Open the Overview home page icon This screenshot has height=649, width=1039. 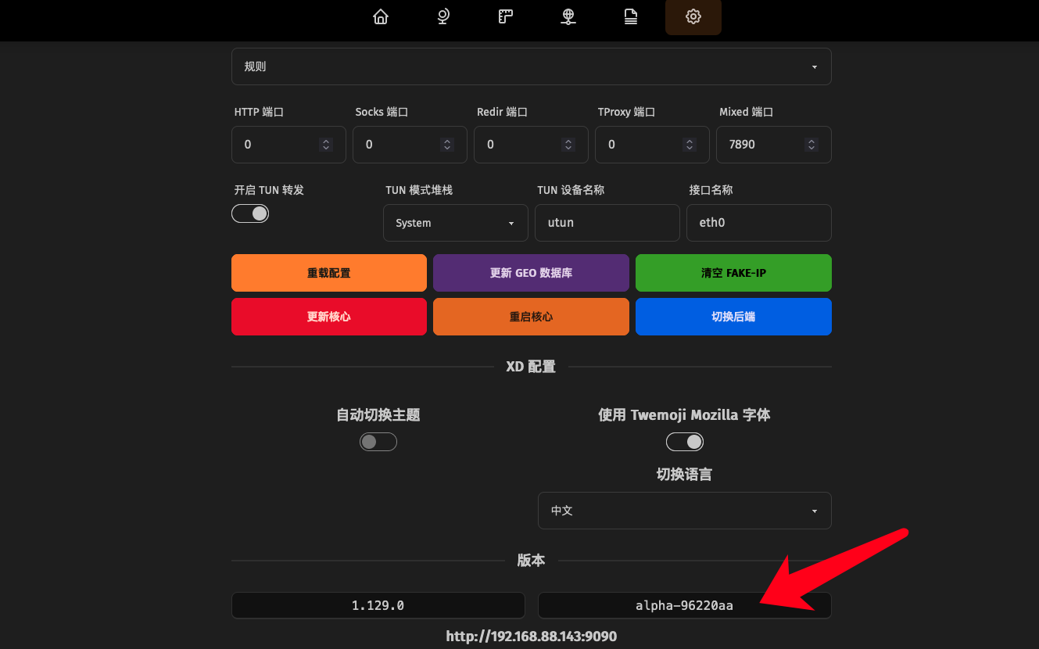[381, 16]
